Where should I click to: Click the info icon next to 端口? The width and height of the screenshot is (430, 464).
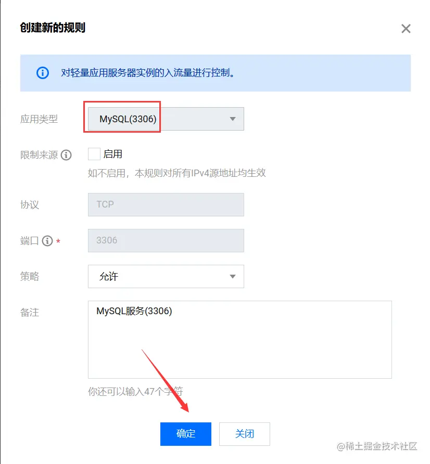(x=47, y=241)
